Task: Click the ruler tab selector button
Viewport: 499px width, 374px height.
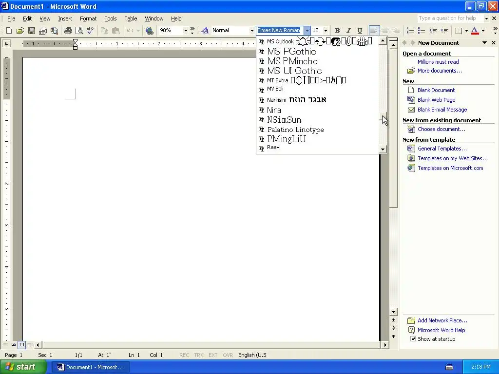Action: [x=6, y=43]
